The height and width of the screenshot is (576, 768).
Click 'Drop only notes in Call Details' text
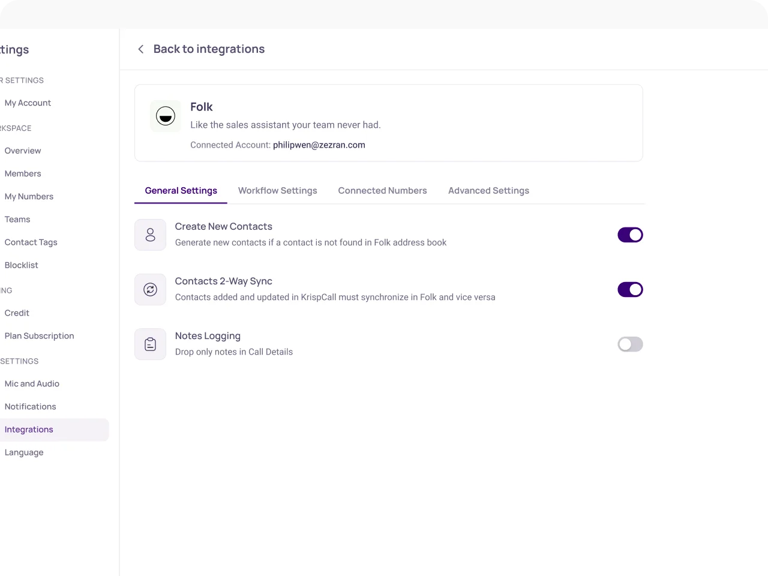tap(234, 352)
